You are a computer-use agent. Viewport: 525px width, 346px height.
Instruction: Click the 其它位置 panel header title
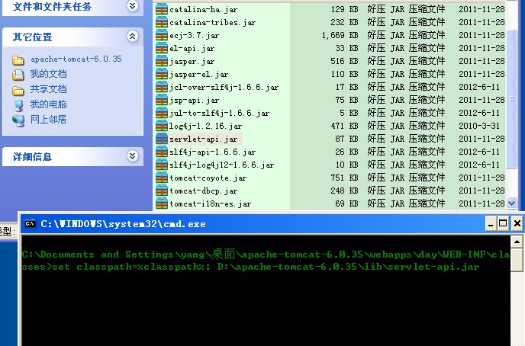[x=32, y=37]
